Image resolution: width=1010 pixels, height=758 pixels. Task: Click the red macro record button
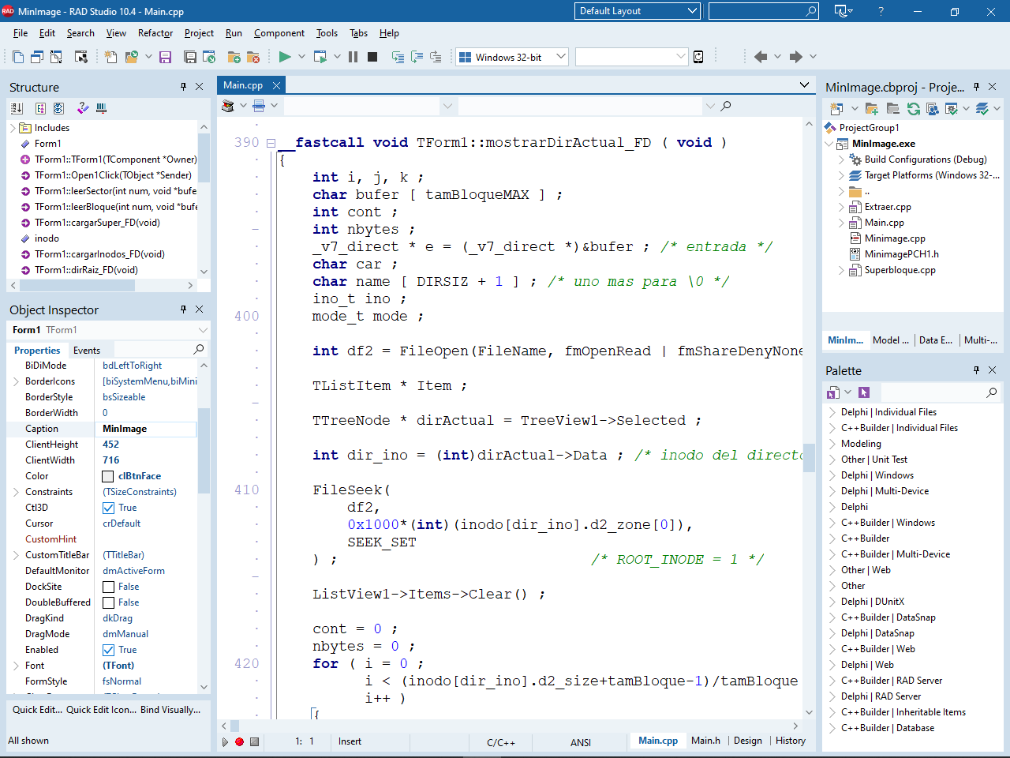(239, 741)
